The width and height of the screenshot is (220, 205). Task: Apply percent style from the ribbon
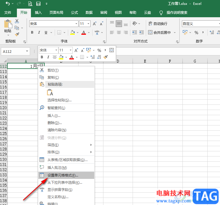pos(196,33)
